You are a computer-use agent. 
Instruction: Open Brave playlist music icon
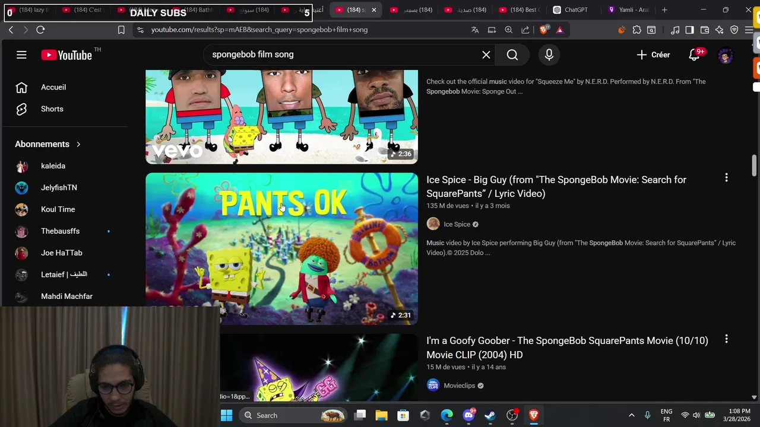pos(675,30)
